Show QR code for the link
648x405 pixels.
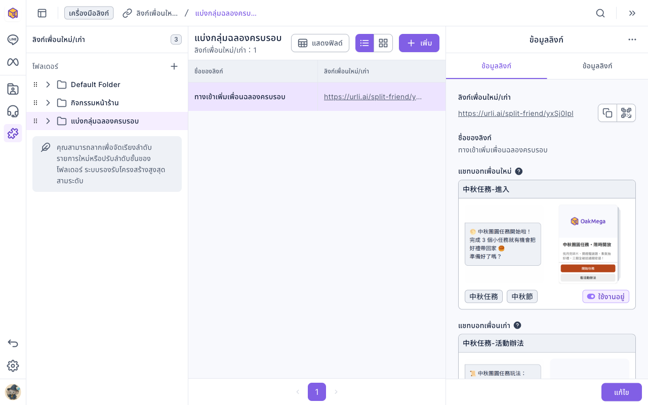[x=626, y=113]
